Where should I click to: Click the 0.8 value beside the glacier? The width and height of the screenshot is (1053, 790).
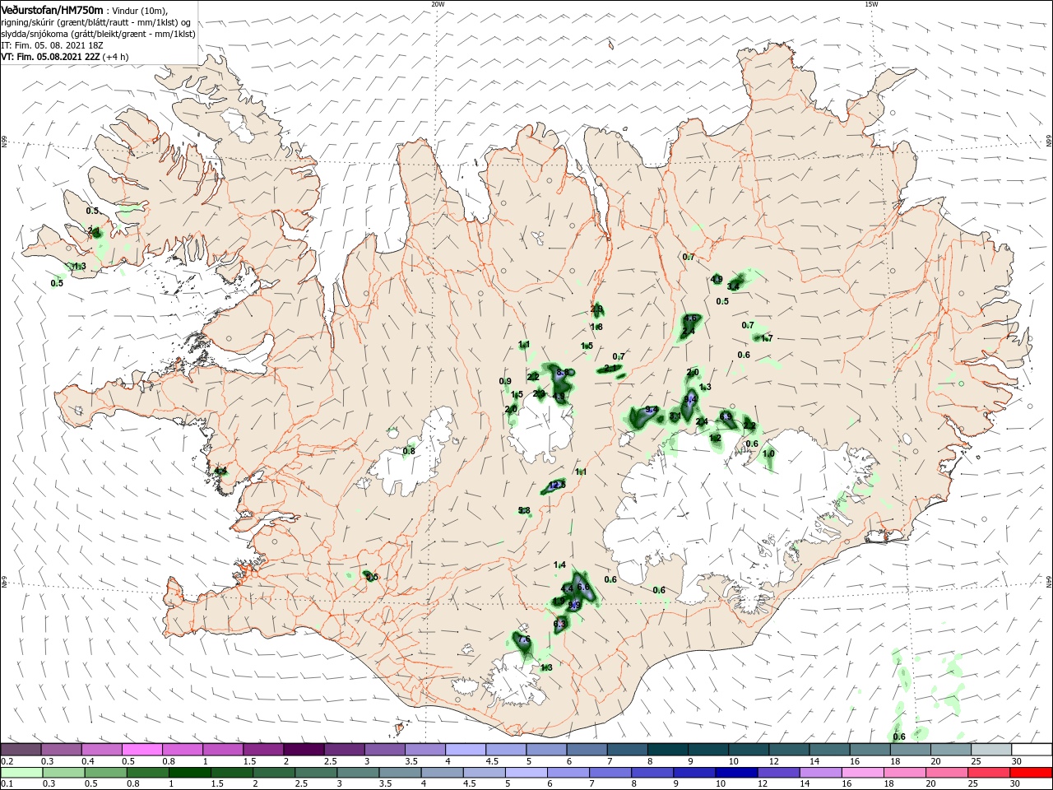tap(409, 451)
